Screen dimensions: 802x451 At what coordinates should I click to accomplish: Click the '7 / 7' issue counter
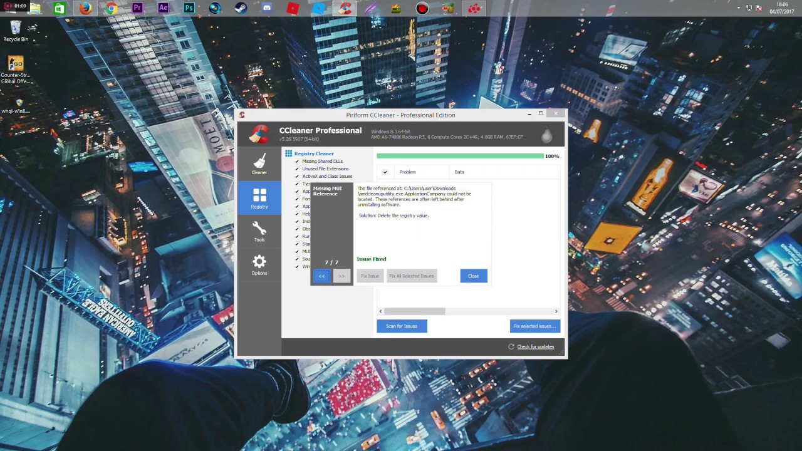[331, 262]
